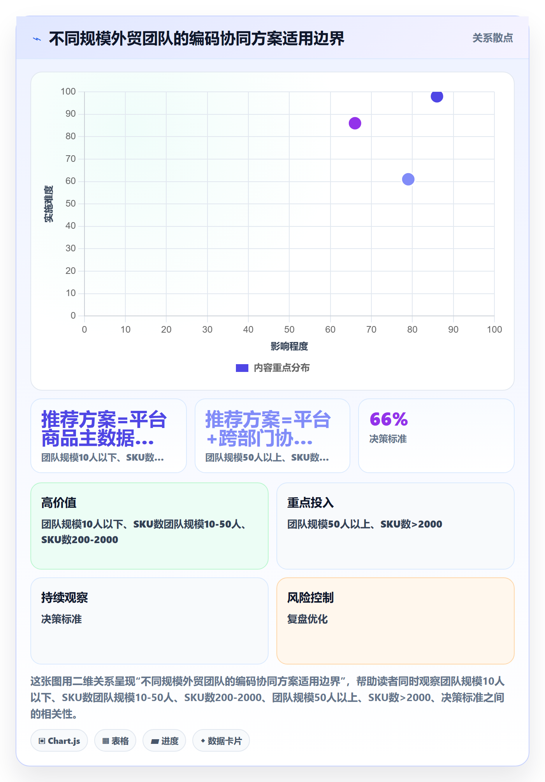Click the 表格 tag chip
The height and width of the screenshot is (782, 545).
point(115,741)
